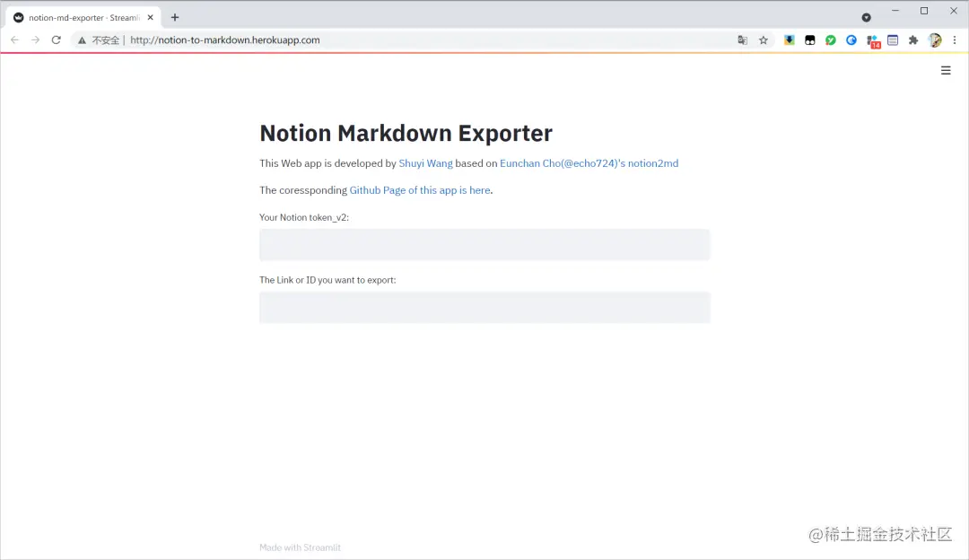
Task: Click the address bar URL
Action: tap(225, 40)
